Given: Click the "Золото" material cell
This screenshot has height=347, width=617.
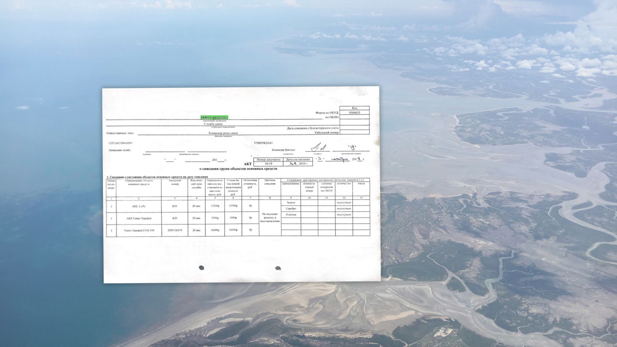Looking at the screenshot, I should pos(291,203).
